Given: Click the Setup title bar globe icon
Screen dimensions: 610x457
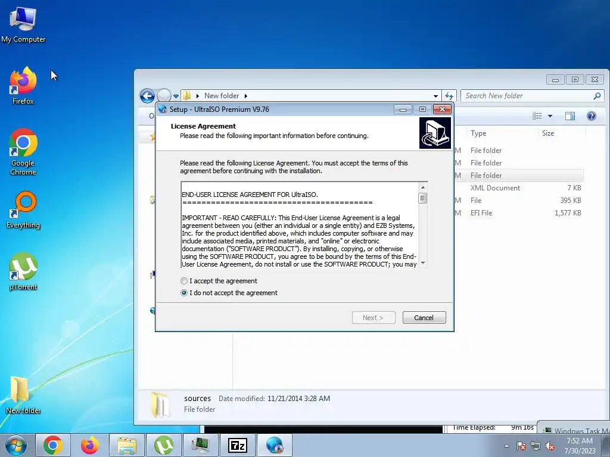Looking at the screenshot, I should pyautogui.click(x=163, y=109).
